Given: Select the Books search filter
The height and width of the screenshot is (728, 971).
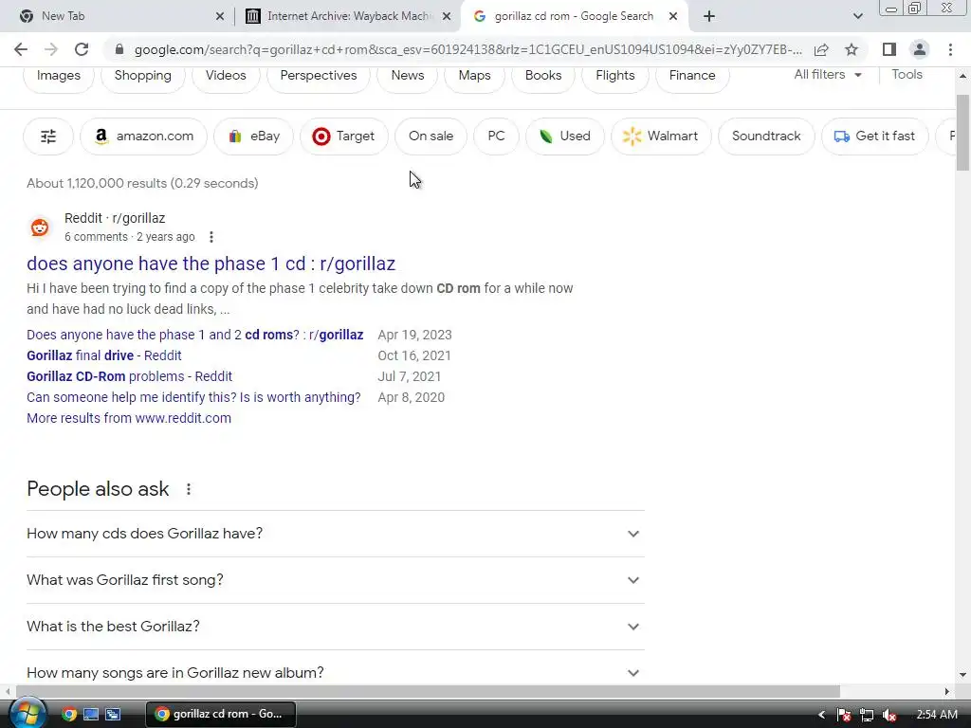Looking at the screenshot, I should pos(543,76).
